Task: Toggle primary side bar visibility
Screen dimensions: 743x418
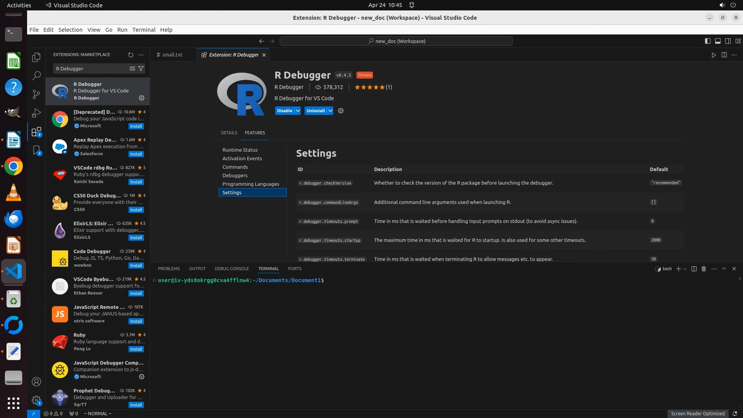Action: point(707,41)
